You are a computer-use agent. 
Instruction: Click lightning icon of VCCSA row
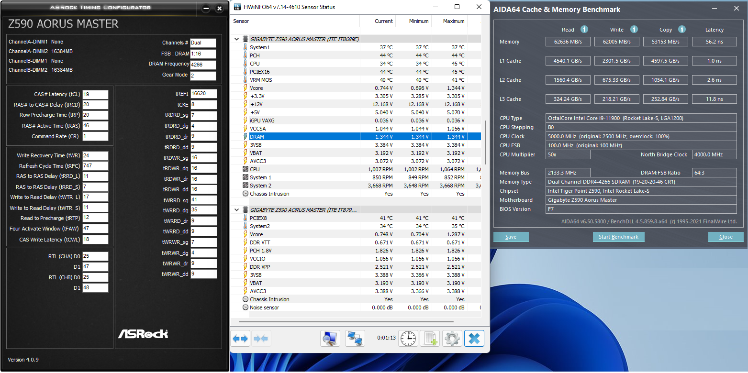246,129
